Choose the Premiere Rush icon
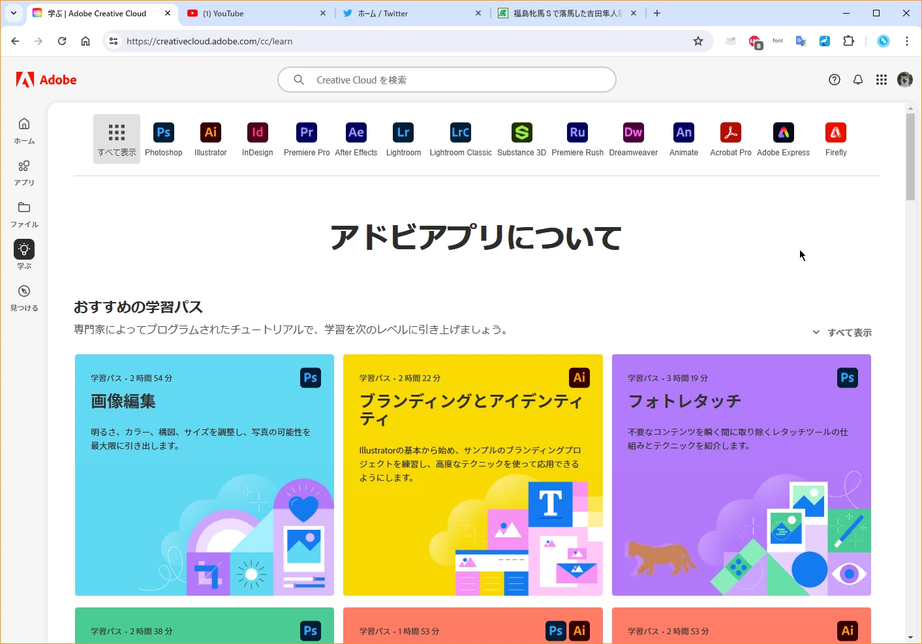922x644 pixels. pos(577,139)
